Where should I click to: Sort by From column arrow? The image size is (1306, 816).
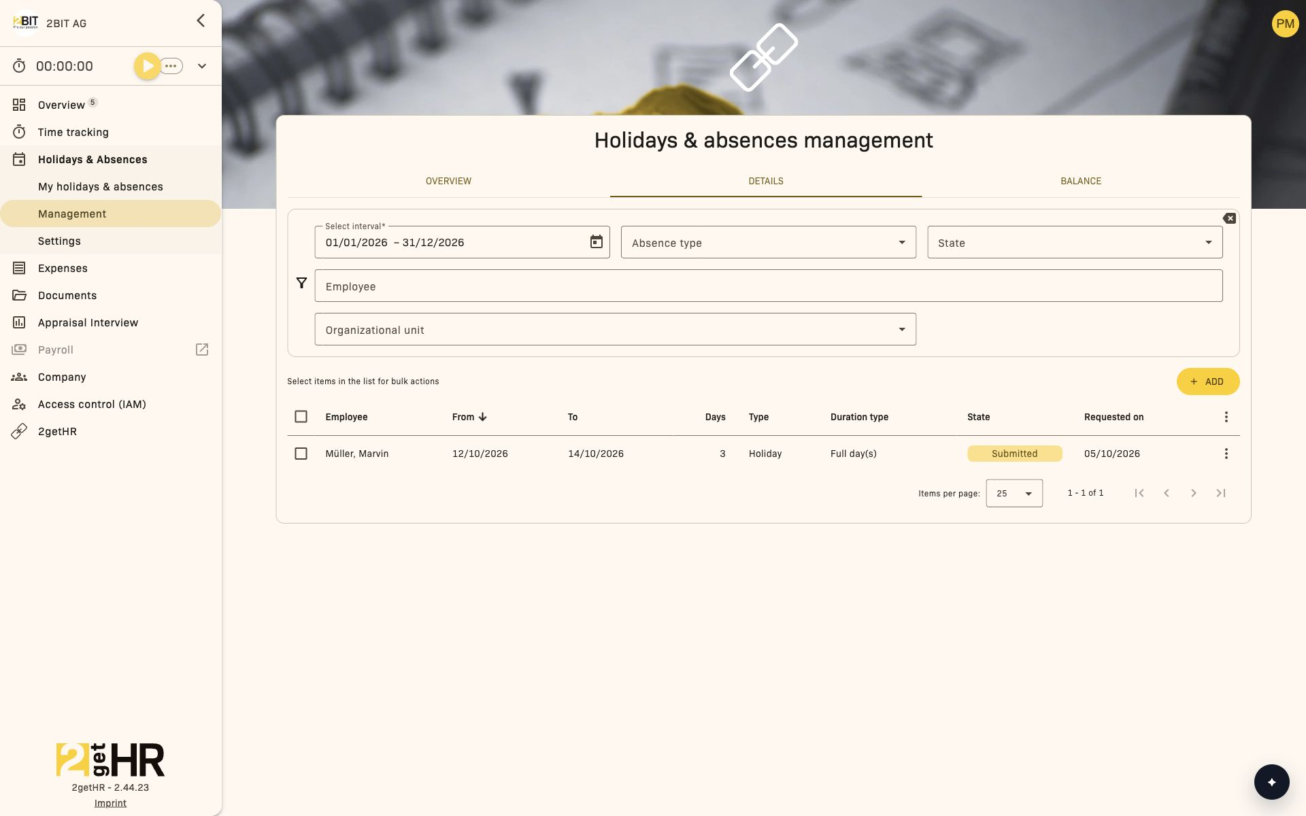(482, 417)
